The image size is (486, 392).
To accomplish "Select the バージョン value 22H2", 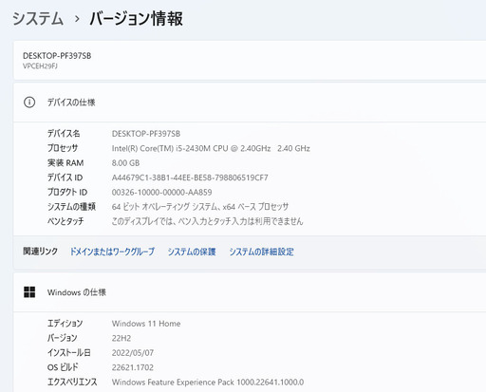I will [x=121, y=338].
